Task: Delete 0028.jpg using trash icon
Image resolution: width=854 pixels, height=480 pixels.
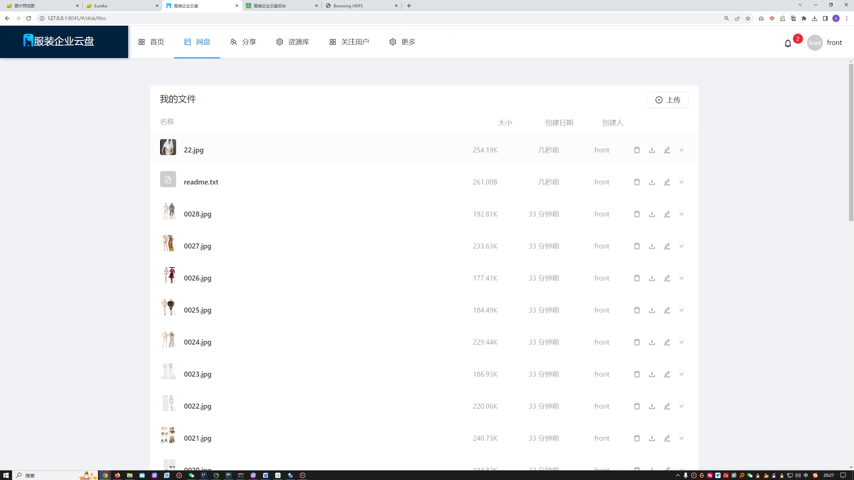Action: click(637, 214)
